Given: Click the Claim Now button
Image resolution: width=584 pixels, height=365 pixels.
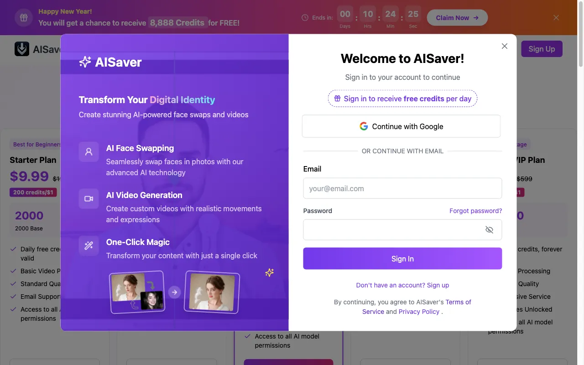Looking at the screenshot, I should (x=457, y=18).
